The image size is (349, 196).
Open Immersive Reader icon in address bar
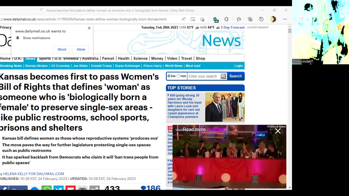193,19
